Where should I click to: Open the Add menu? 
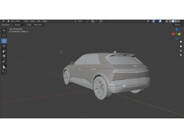[x=39, y=21]
